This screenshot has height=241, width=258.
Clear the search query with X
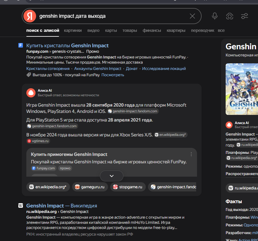(x=192, y=16)
